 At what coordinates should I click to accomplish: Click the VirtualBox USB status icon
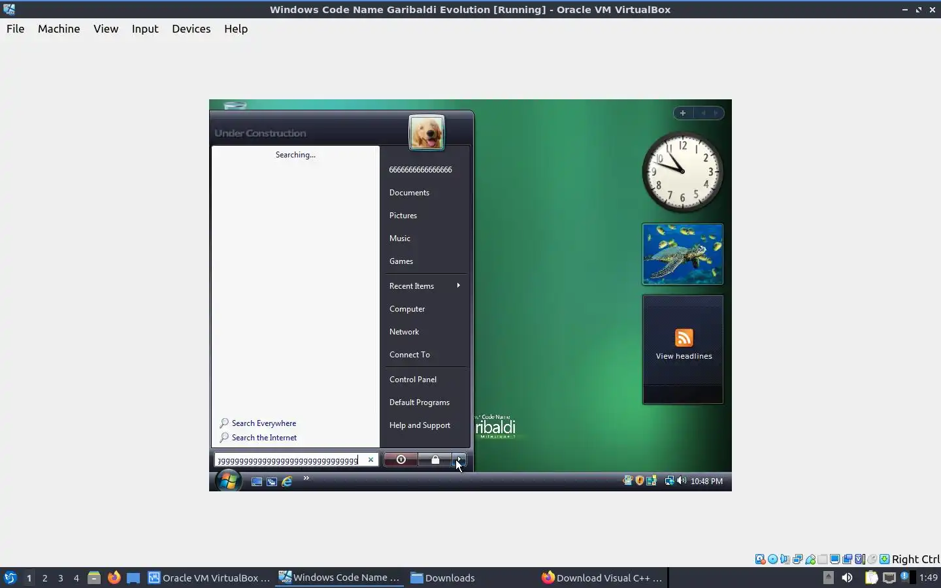coord(810,559)
